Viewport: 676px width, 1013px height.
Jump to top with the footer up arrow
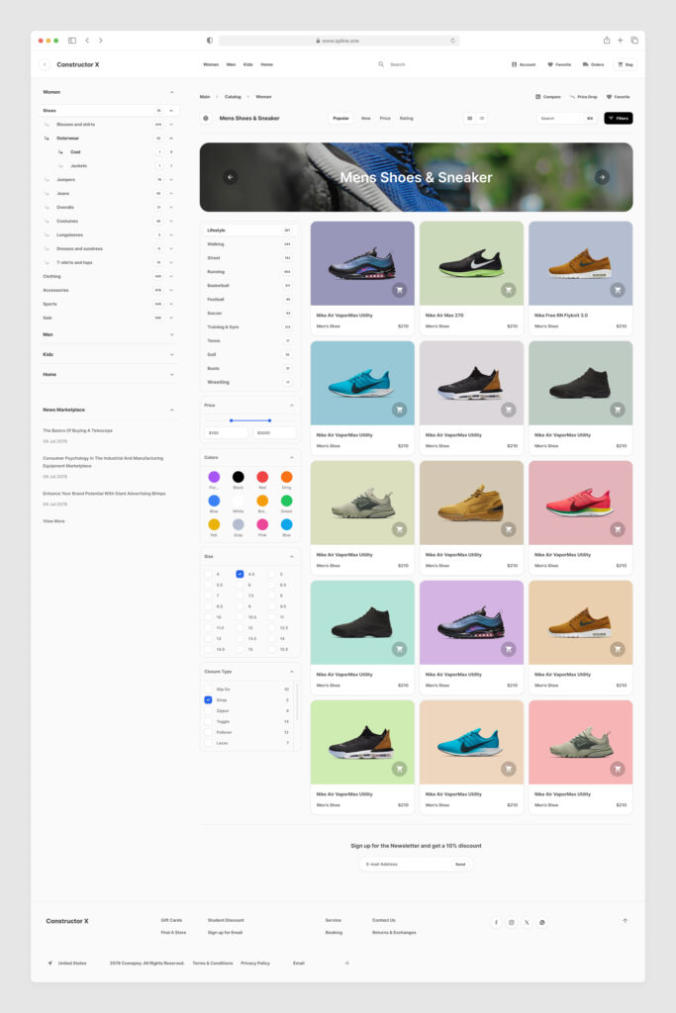click(625, 921)
